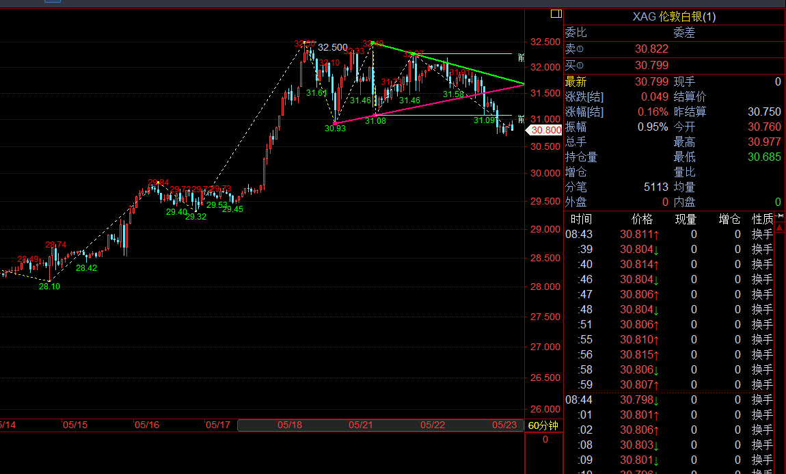
Task: Click the 现量 column header
Action: pos(686,219)
